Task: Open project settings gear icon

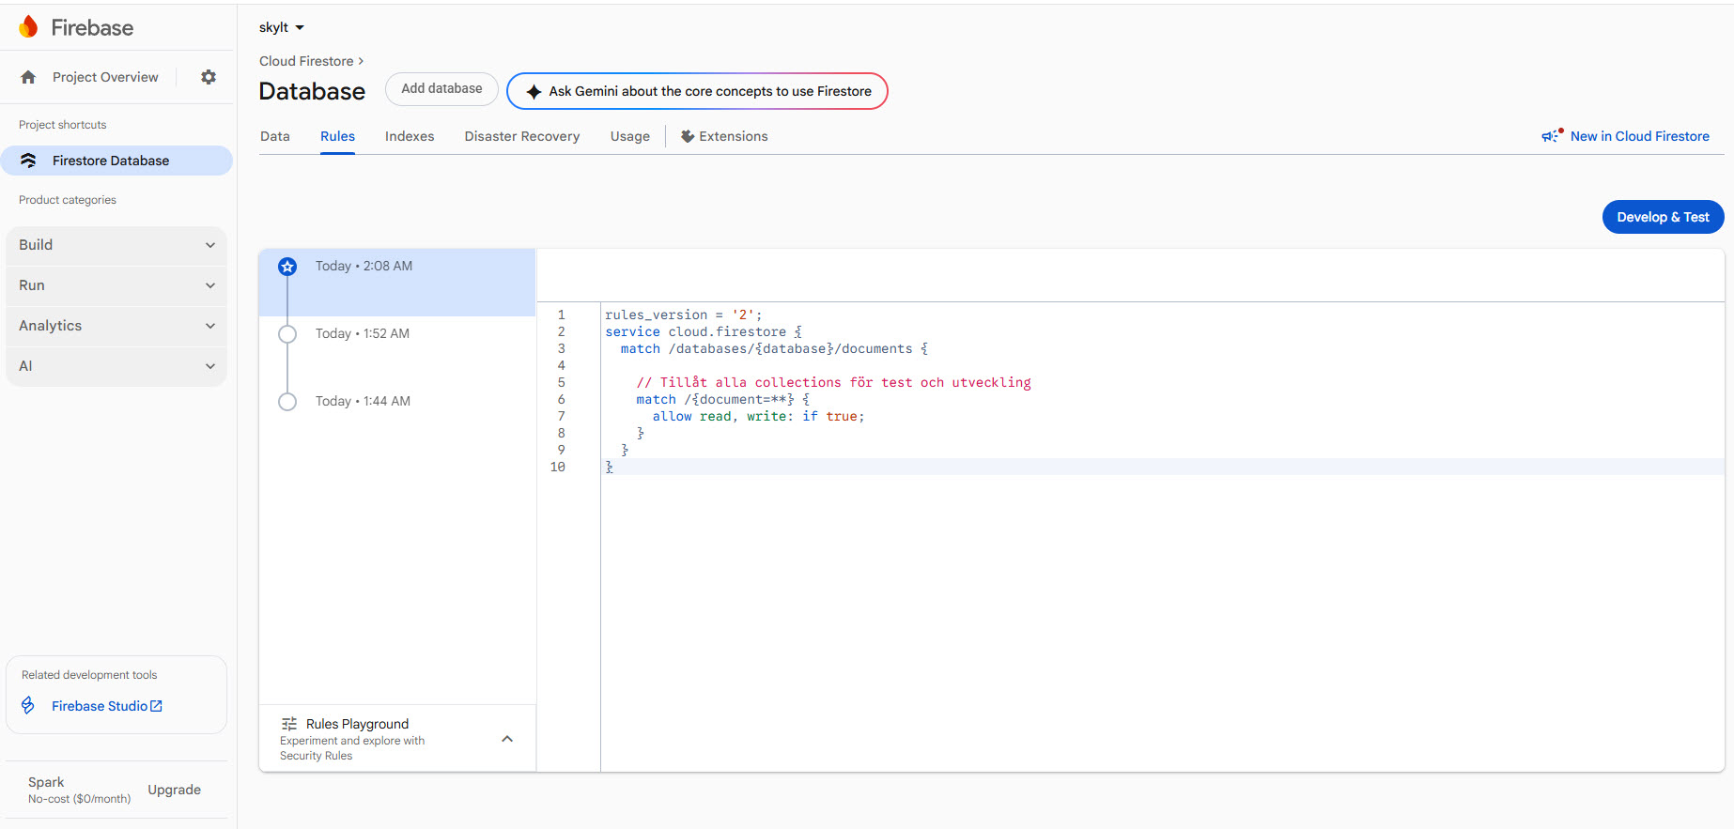Action: [209, 77]
